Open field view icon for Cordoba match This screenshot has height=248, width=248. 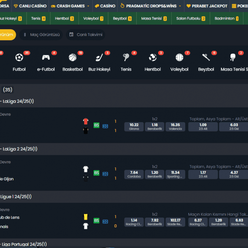[105, 174]
